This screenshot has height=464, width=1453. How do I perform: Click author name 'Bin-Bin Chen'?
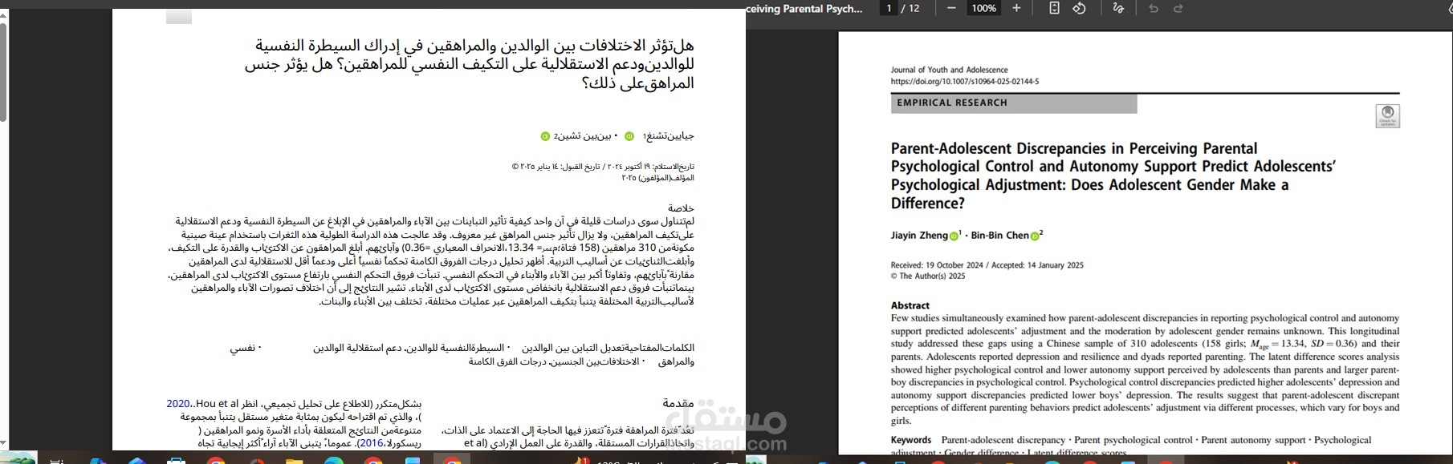coord(1000,236)
